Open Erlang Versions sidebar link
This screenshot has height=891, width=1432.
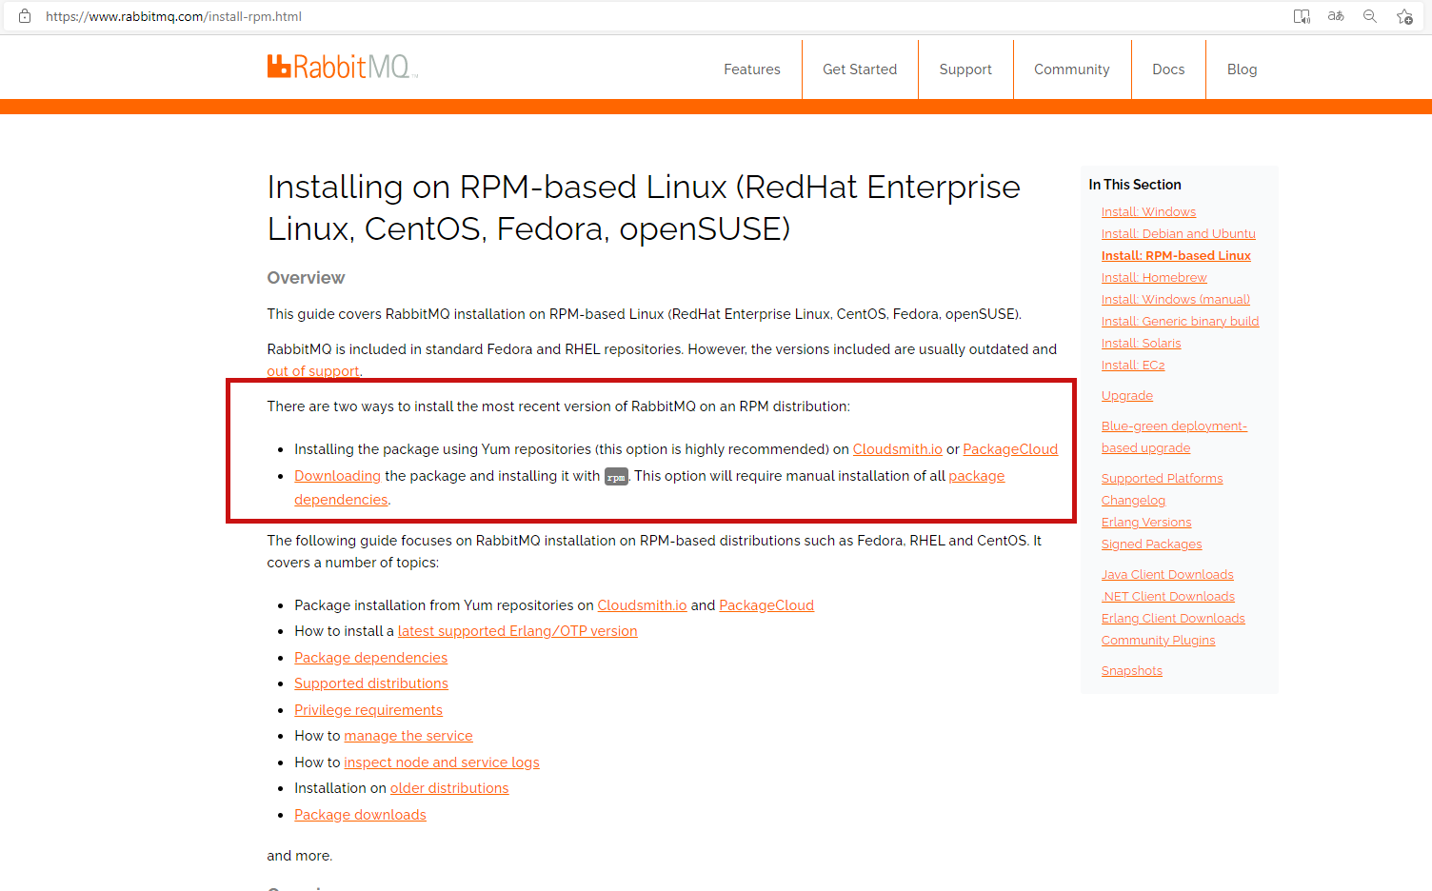pos(1146,523)
